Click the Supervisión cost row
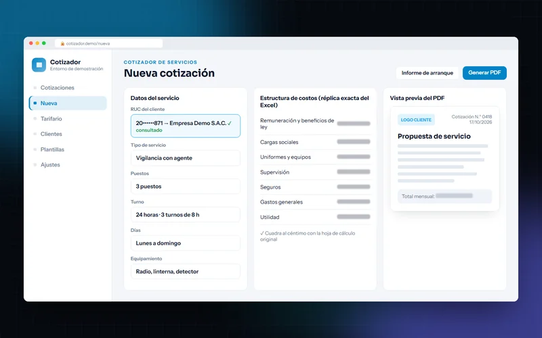The height and width of the screenshot is (338, 542). [x=315, y=172]
